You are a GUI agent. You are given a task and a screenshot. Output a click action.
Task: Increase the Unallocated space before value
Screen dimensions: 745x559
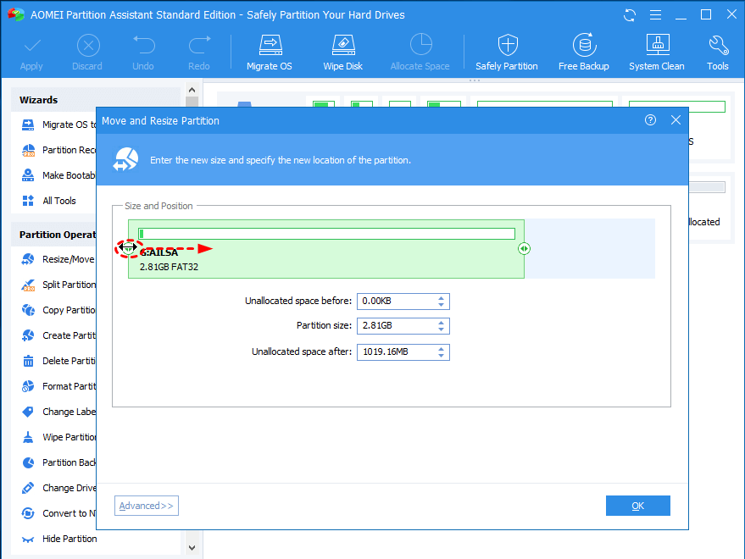tap(442, 297)
